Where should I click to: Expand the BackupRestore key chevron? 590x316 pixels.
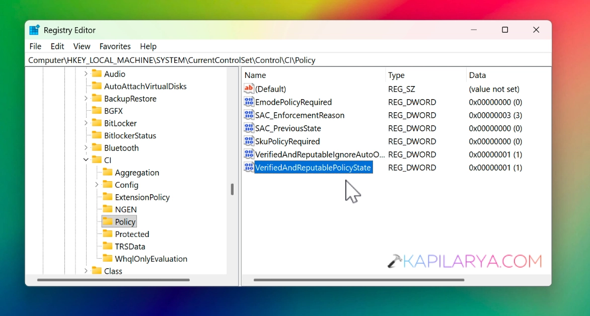tap(86, 99)
